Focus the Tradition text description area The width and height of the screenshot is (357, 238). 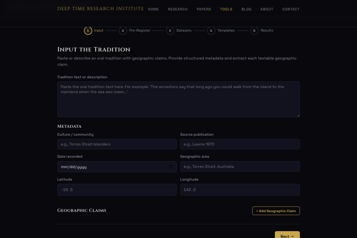point(178,99)
